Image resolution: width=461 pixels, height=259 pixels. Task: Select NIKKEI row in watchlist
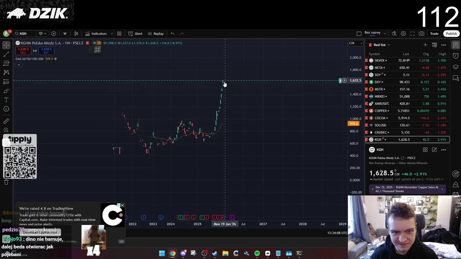point(407,96)
